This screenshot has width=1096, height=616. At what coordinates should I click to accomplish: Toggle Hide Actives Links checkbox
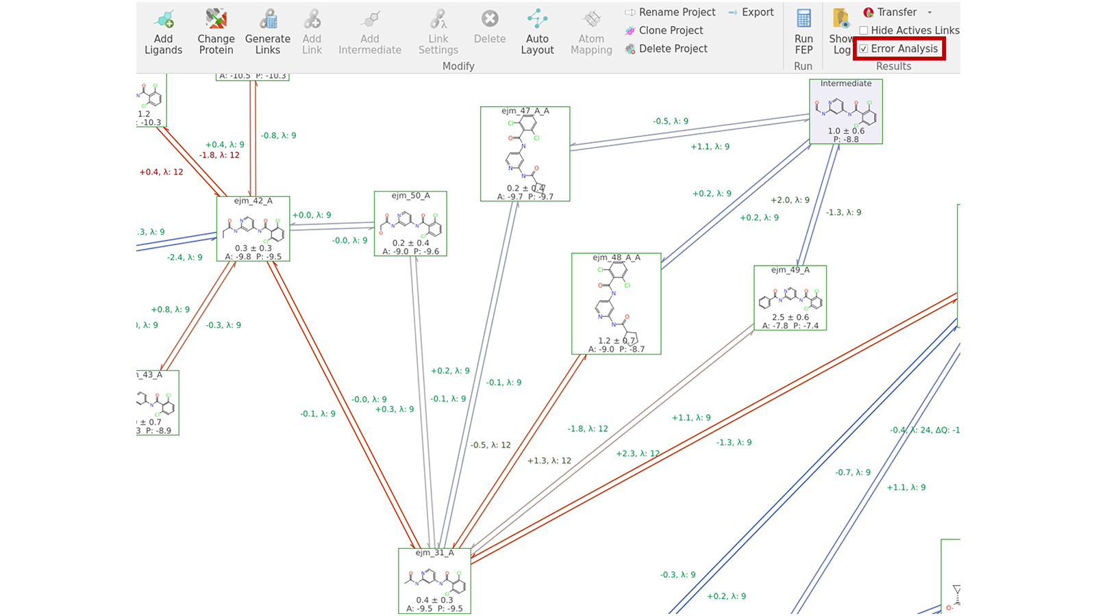[x=864, y=30]
